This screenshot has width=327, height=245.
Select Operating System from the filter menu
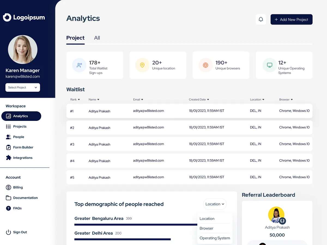215,238
